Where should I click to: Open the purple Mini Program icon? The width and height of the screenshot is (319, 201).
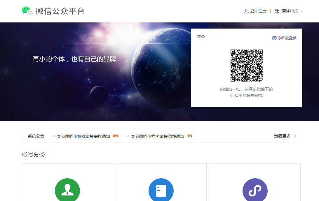point(255,190)
